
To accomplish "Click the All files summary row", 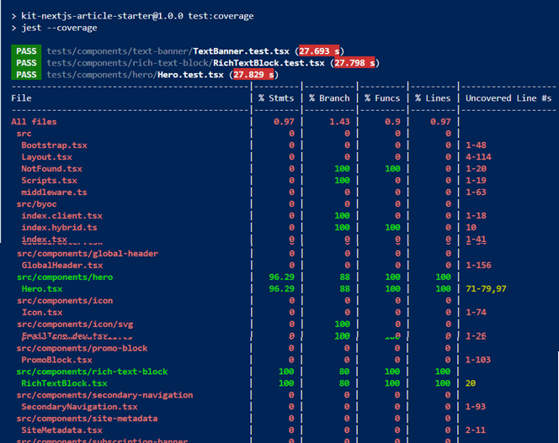I will [34, 122].
